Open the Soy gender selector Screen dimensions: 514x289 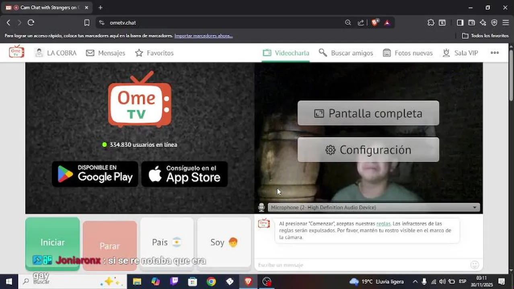[x=224, y=242]
